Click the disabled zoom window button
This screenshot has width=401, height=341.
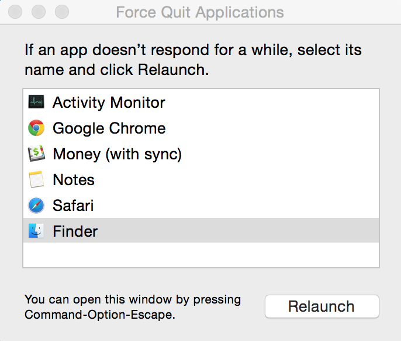coord(61,12)
